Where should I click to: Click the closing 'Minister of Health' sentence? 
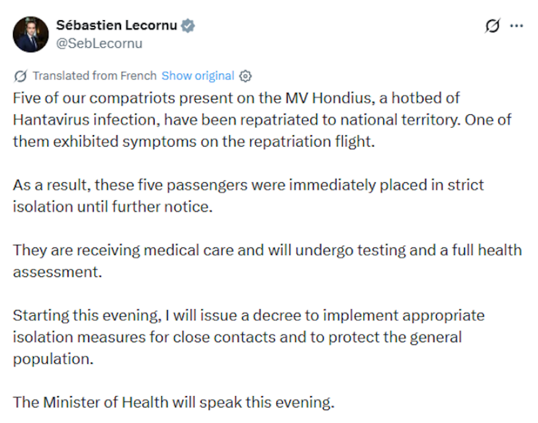[x=174, y=402]
